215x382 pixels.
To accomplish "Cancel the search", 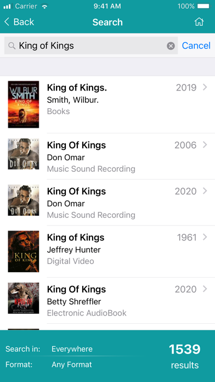I will [x=196, y=46].
